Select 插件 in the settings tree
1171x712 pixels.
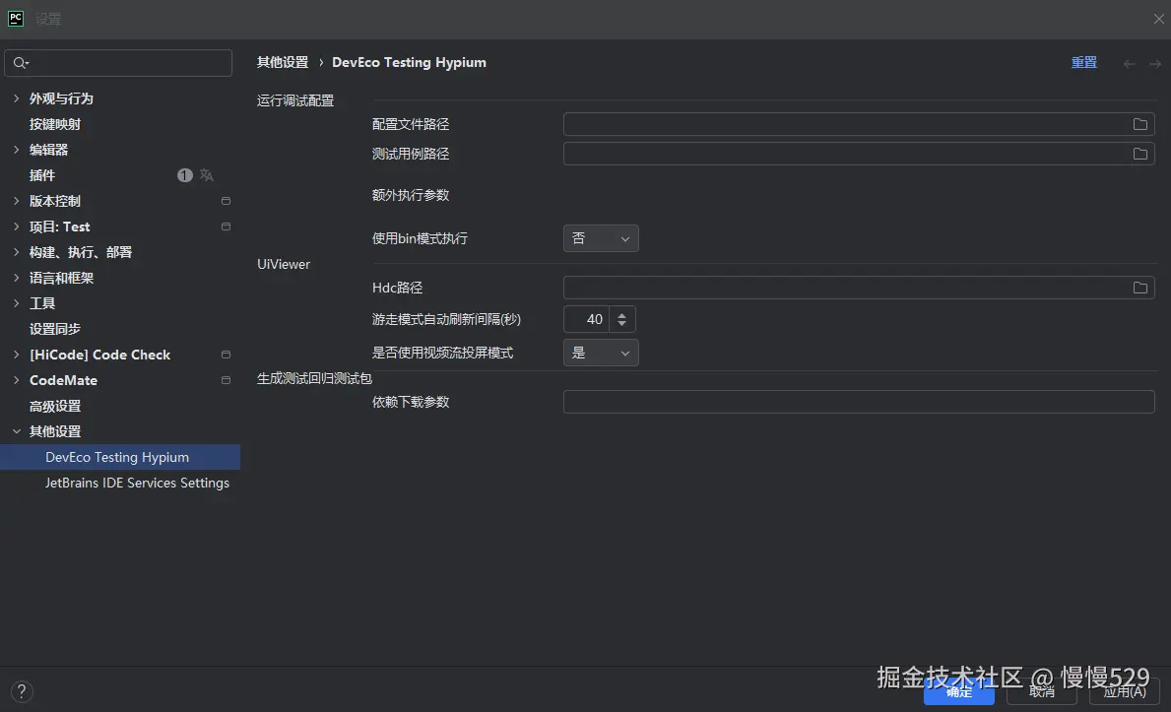click(x=41, y=175)
